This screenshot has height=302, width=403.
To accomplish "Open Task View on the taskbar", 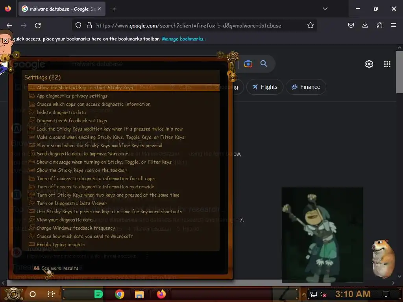I will tap(52, 294).
